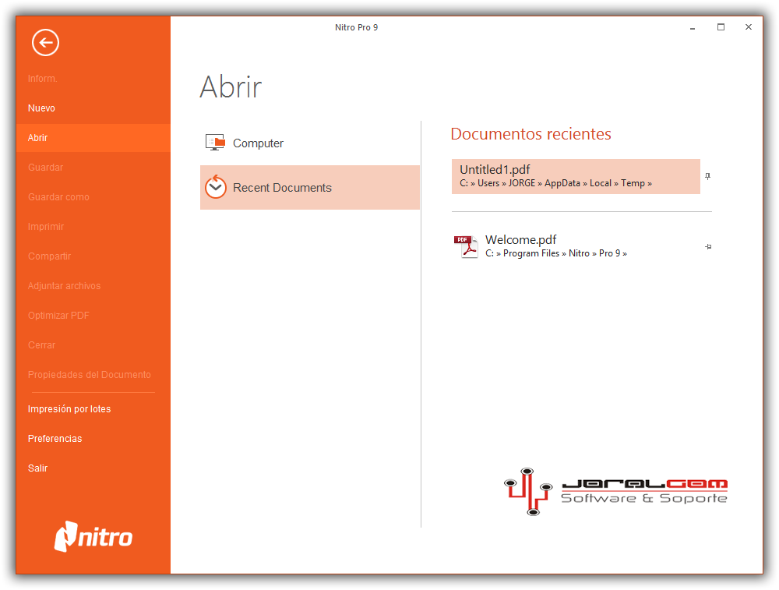Select Compartir from sidebar
The width and height of the screenshot is (779, 590).
(x=48, y=256)
